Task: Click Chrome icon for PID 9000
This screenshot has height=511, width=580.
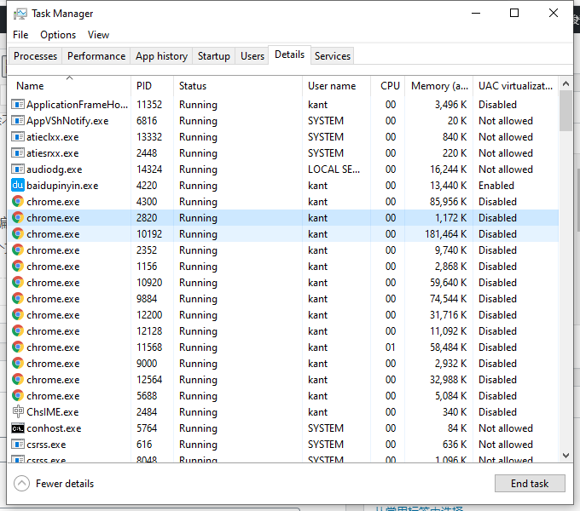Action: pyautogui.click(x=18, y=364)
